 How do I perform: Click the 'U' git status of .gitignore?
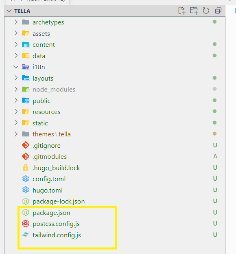(215, 145)
